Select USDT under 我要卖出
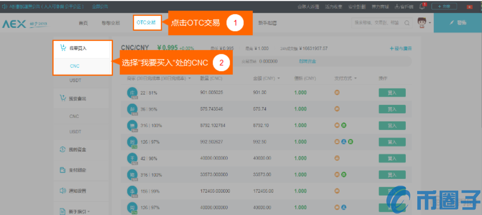The image size is (482, 215). click(x=75, y=131)
